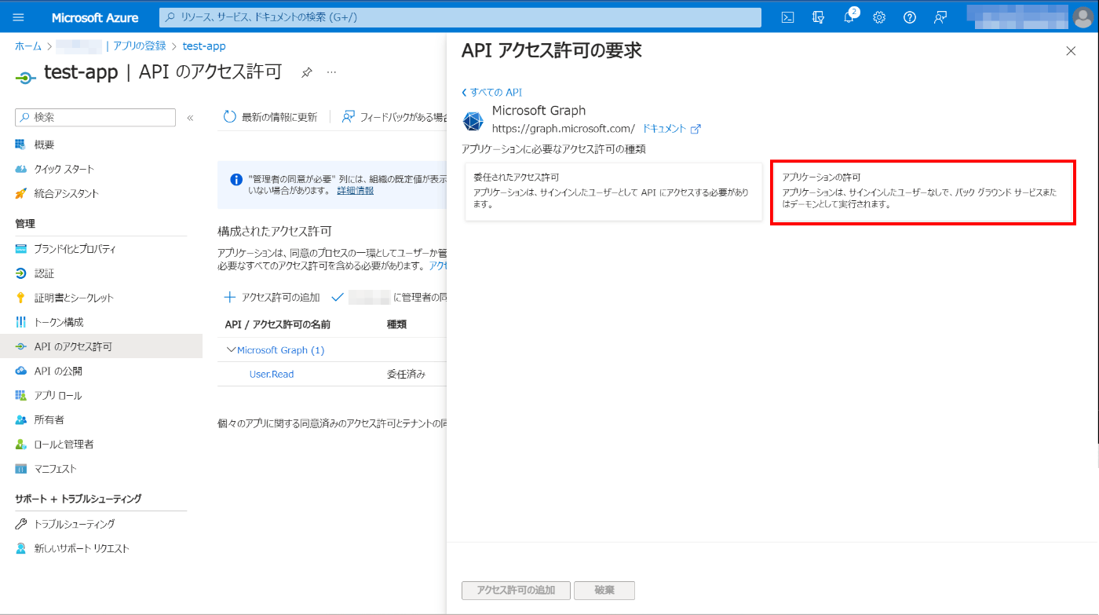Click the grant admin consent checkmark

click(338, 298)
